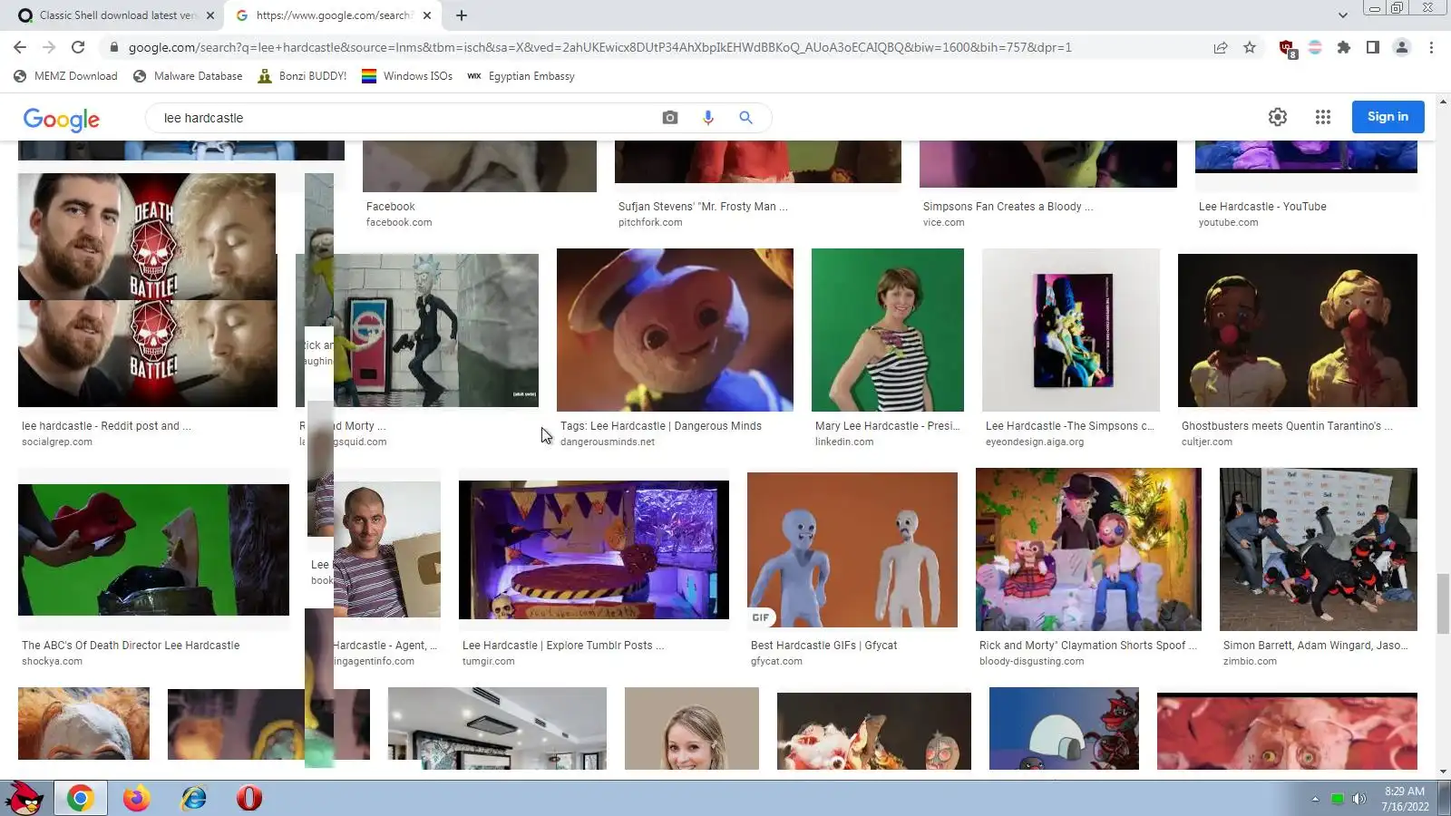This screenshot has width=1451, height=816.
Task: Go back to the previous page
Action: [x=20, y=47]
